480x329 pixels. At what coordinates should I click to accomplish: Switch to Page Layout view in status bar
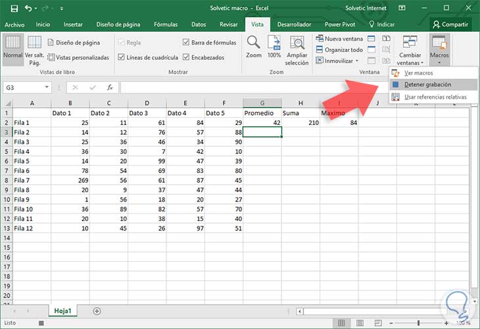tap(360, 323)
